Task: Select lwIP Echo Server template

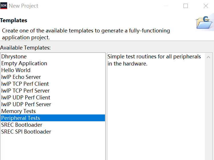Action: click(21, 77)
